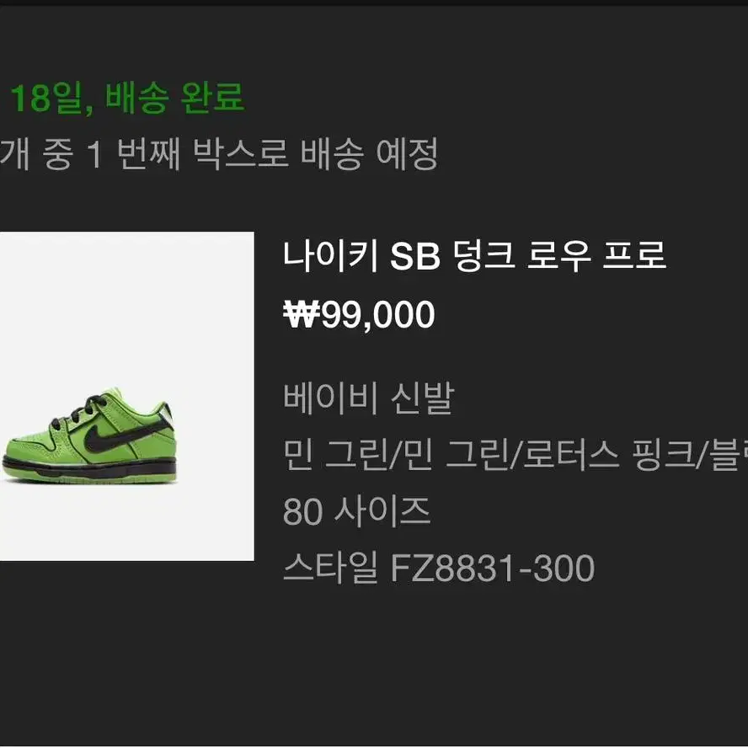Select the ₩99,000 price text
Image resolution: width=748 pixels, height=748 pixels.
[x=359, y=315]
